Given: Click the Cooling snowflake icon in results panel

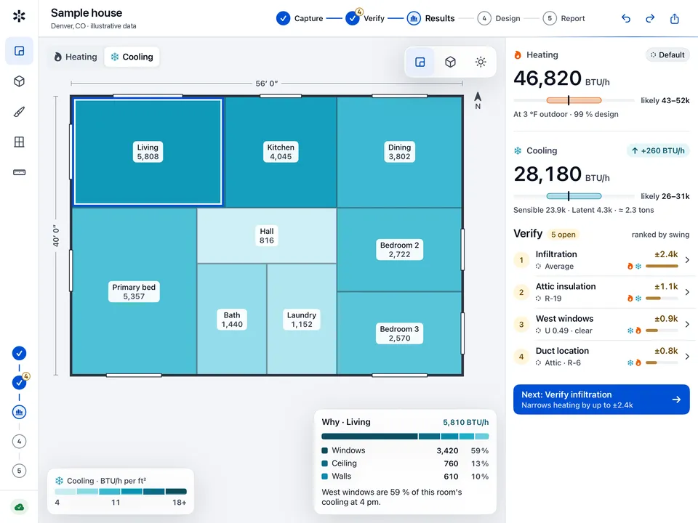Looking at the screenshot, I should tap(518, 151).
